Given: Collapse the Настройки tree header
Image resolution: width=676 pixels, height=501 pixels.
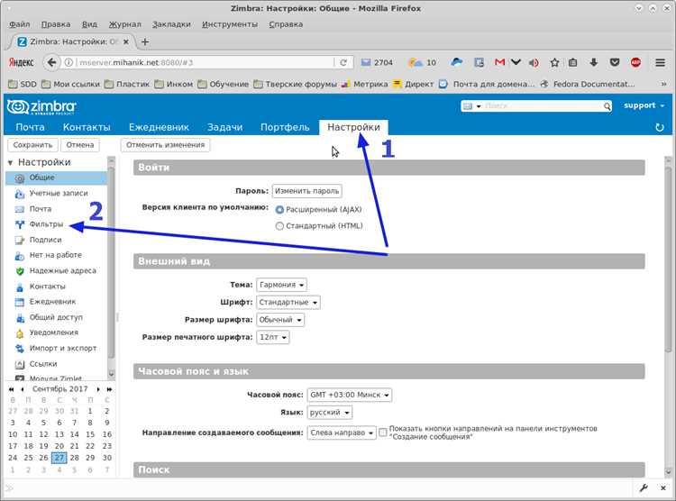Looking at the screenshot, I should pos(10,163).
